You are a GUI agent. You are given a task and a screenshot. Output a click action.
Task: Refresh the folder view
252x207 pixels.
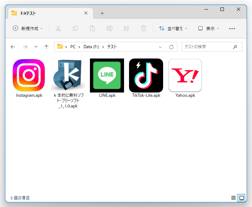pos(171,47)
